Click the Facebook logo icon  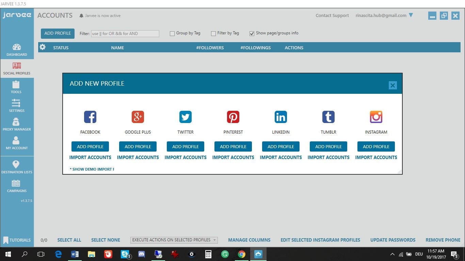click(90, 117)
